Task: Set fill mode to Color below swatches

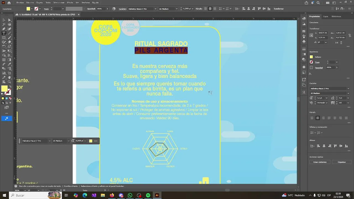Action: pyautogui.click(x=3, y=98)
